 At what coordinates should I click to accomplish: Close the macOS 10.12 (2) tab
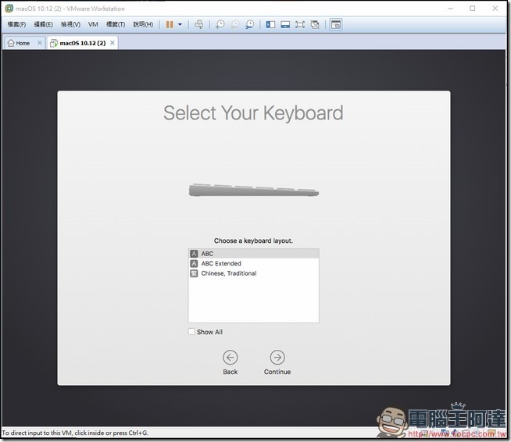(113, 43)
